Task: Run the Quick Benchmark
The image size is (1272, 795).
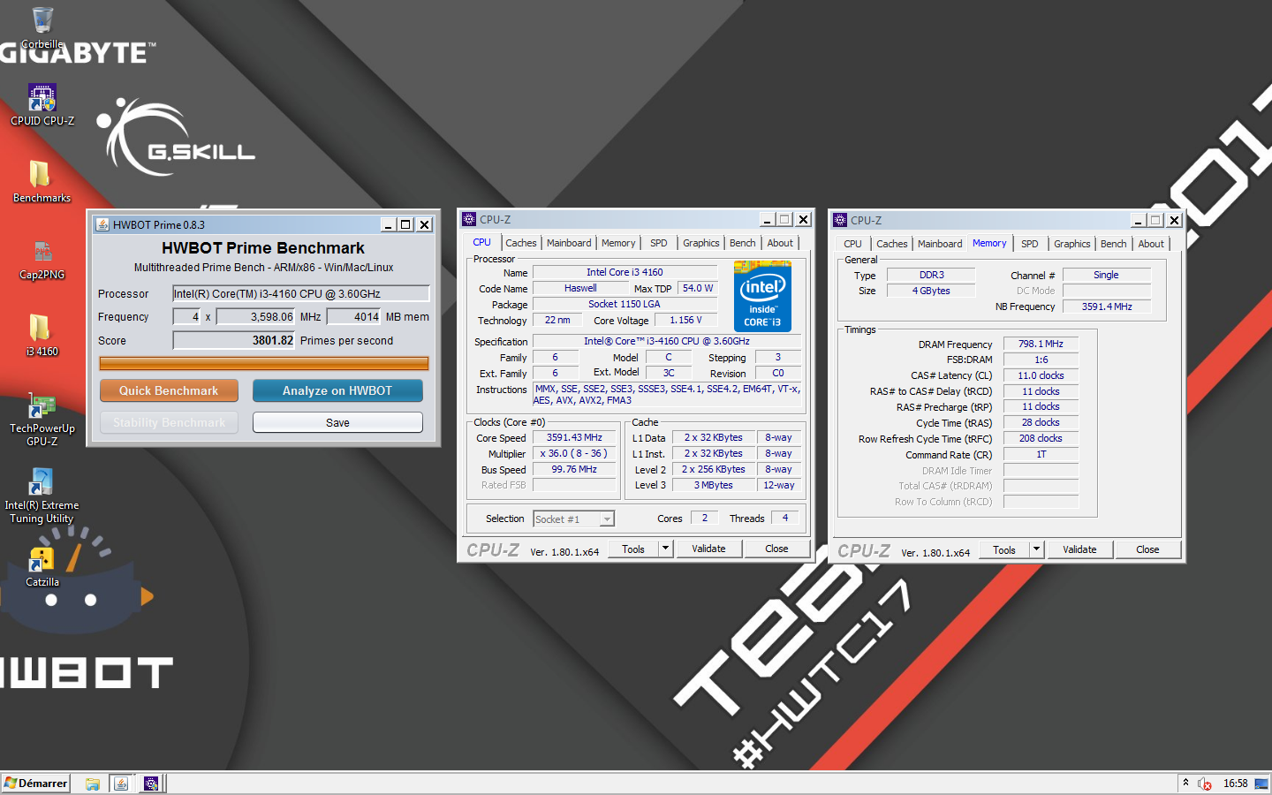Action: click(x=169, y=390)
